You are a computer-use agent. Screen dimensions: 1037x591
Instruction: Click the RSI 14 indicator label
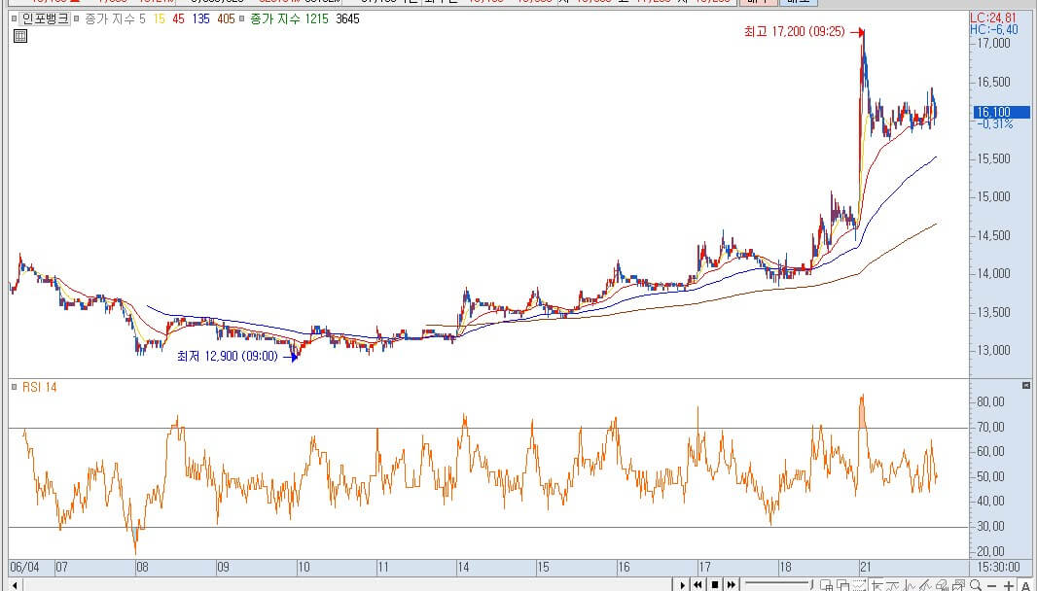click(40, 387)
